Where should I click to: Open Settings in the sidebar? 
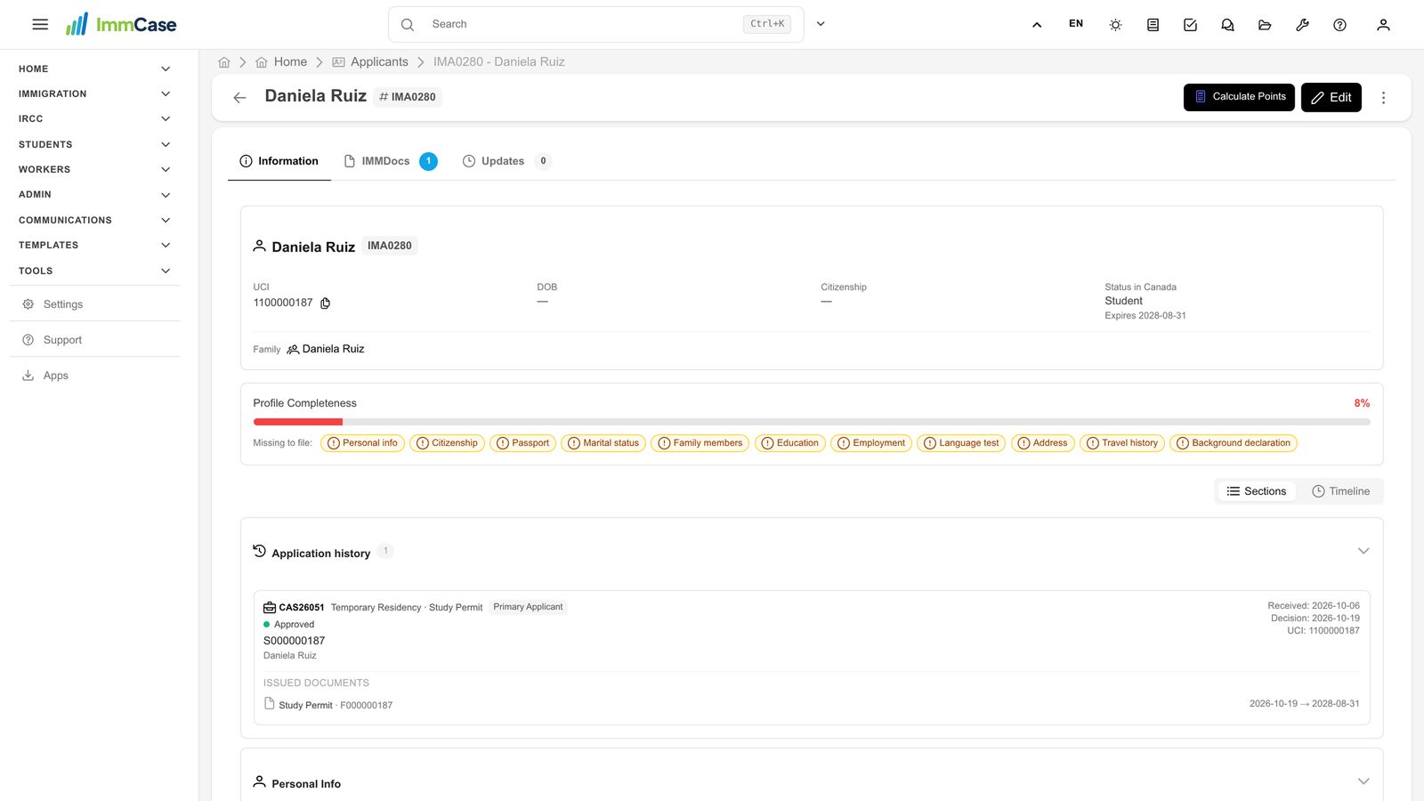click(x=95, y=304)
